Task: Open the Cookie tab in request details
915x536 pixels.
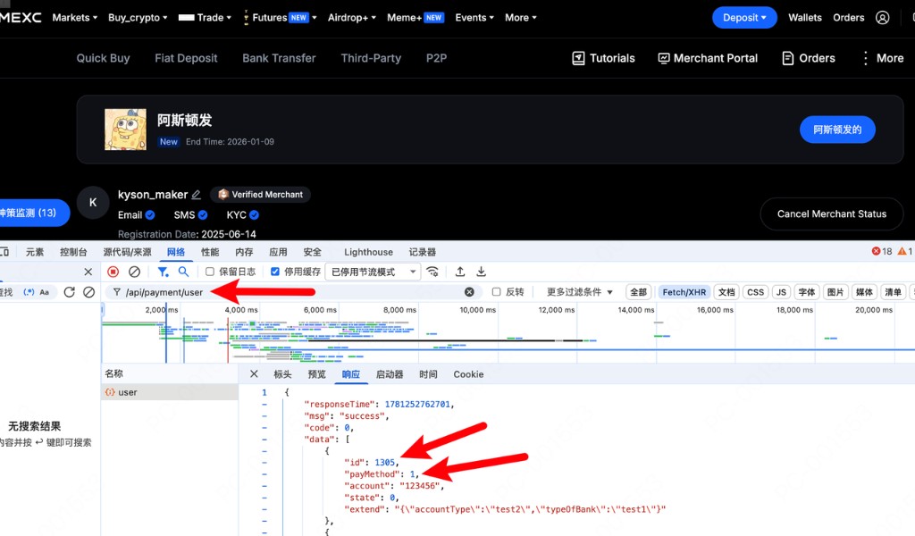Action: pos(468,374)
